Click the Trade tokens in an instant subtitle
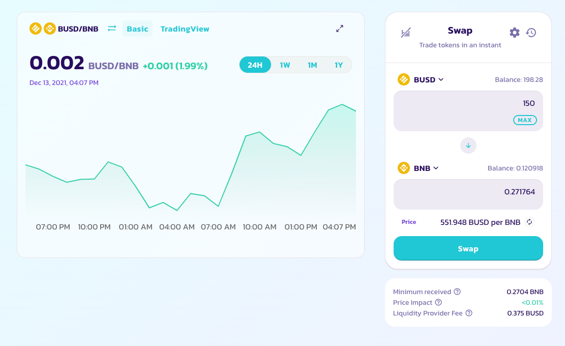 tap(460, 45)
